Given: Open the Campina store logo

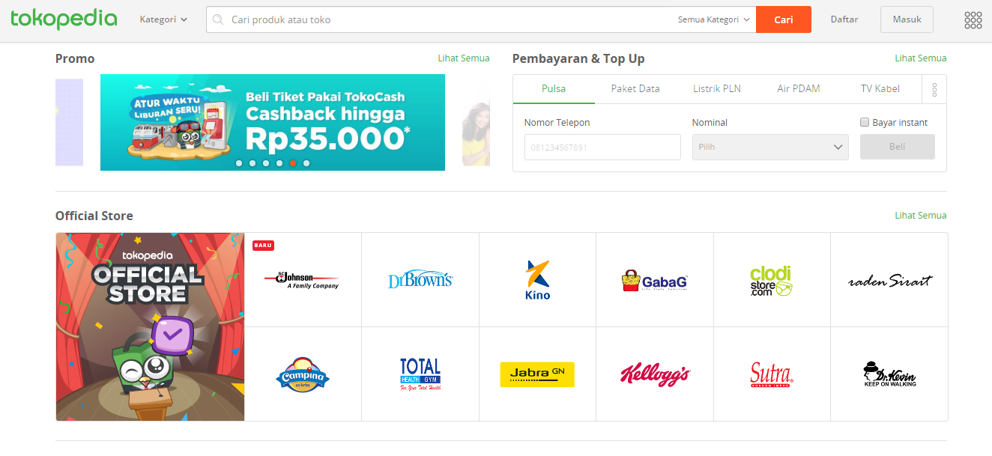Looking at the screenshot, I should 303,374.
